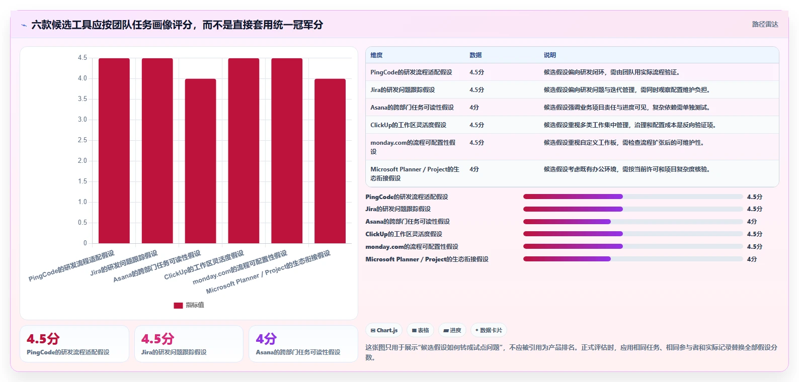Click table cell monday.com的流程可配置性假设
This screenshot has height=382, width=799.
413,147
